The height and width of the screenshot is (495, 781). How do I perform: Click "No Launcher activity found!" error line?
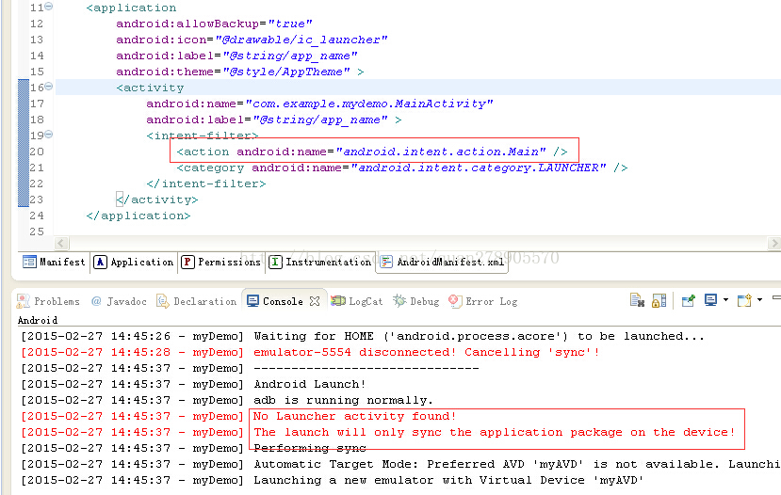354,416
